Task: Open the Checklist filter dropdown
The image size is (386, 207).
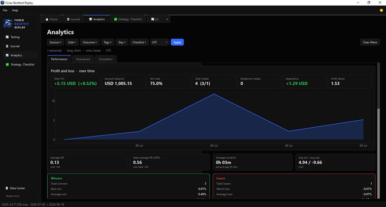Action: pyautogui.click(x=139, y=42)
